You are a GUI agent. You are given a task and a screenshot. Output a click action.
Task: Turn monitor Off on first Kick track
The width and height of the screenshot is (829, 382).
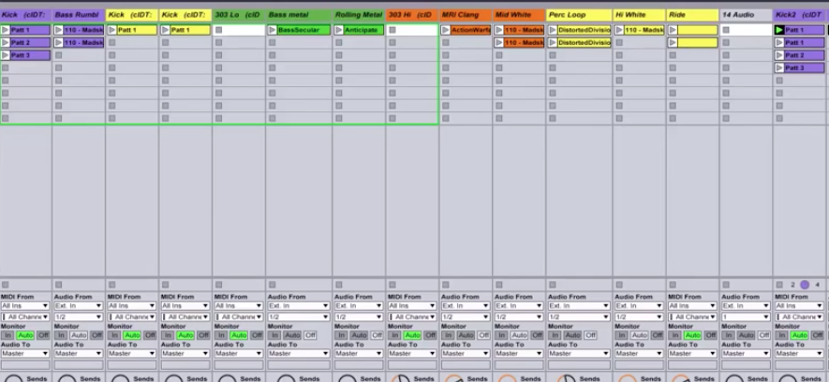coord(43,334)
